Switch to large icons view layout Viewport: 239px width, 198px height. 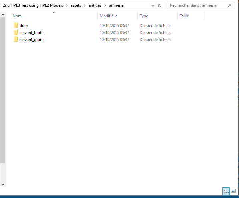click(x=233, y=191)
